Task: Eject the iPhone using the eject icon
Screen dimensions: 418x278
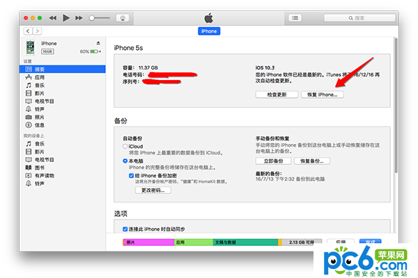Action: [98, 43]
